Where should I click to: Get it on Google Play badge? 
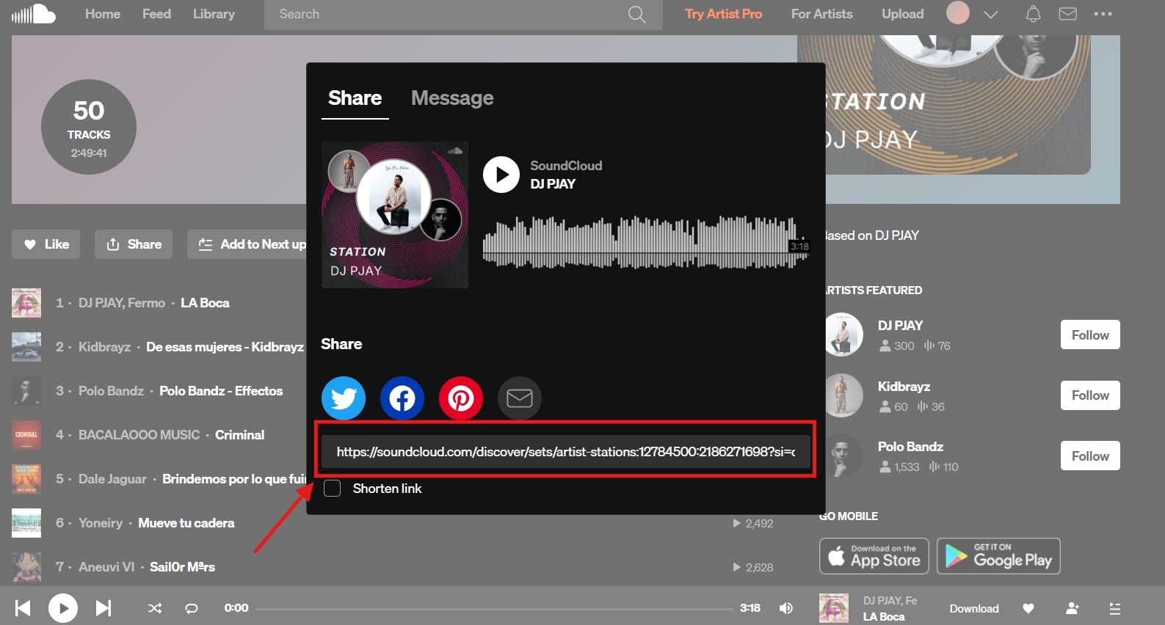[x=998, y=556]
